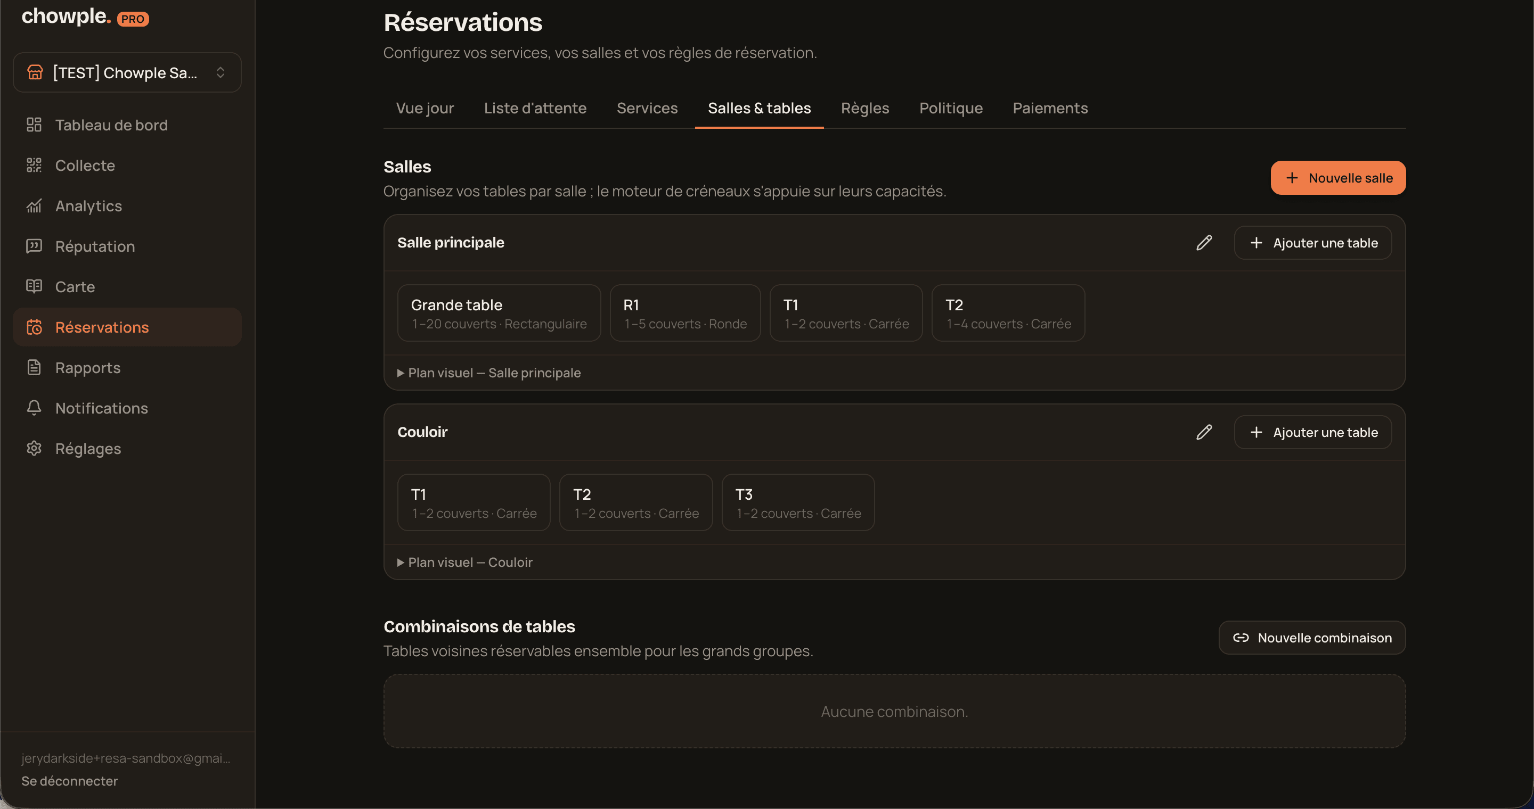
Task: Click the Réglages gear icon
Action: coord(34,449)
